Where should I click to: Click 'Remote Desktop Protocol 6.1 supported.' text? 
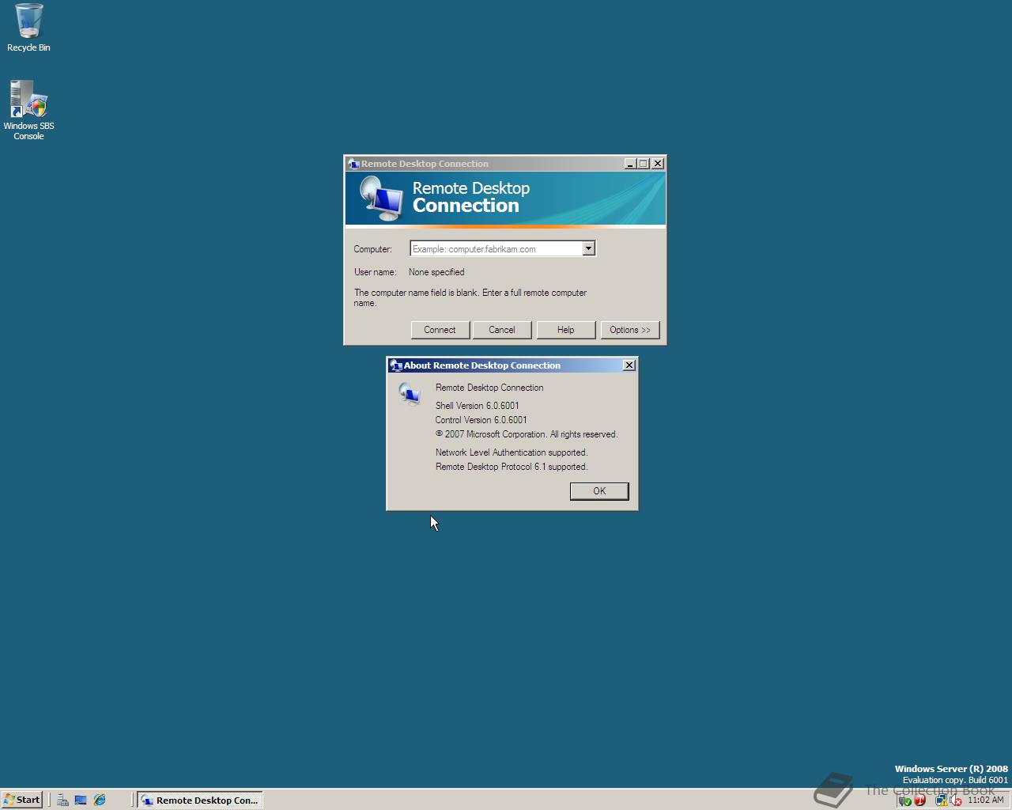click(512, 467)
